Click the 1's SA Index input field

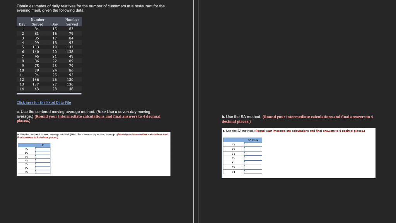tap(253, 145)
